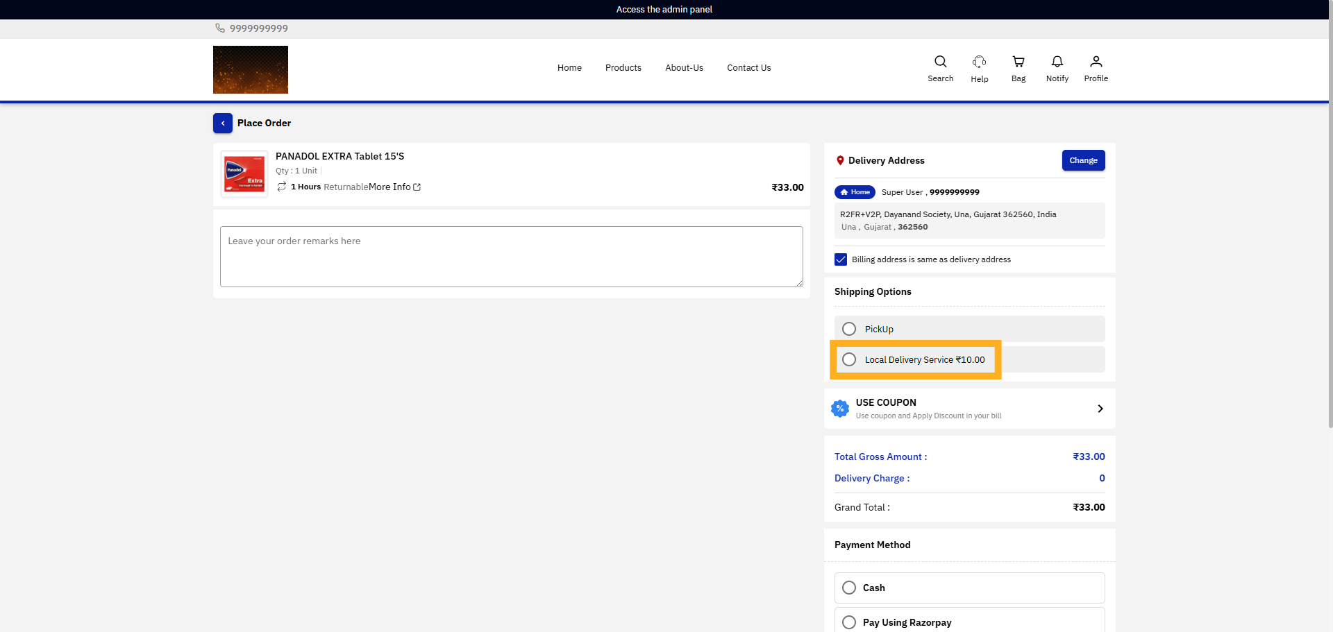Open the Access the admin panel link
The height and width of the screenshot is (632, 1333).
coord(664,9)
